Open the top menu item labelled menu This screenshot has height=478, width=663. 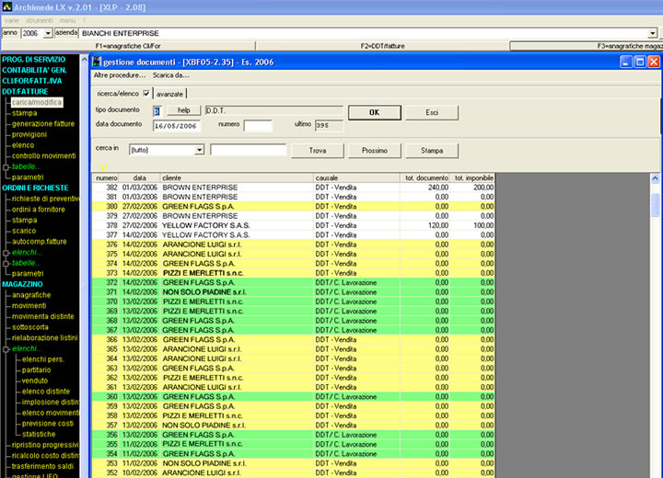[x=67, y=20]
